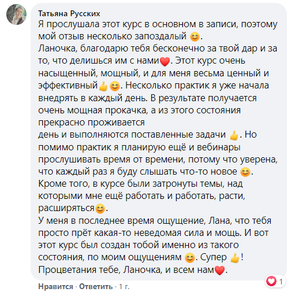Screen dimensions: 295x292
Task: Click the heart reaction icon below the comment
Action: (271, 281)
